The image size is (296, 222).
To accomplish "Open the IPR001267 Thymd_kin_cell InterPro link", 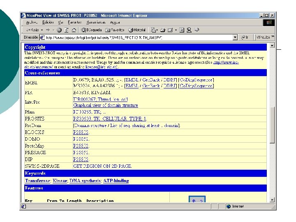I will (100, 99).
